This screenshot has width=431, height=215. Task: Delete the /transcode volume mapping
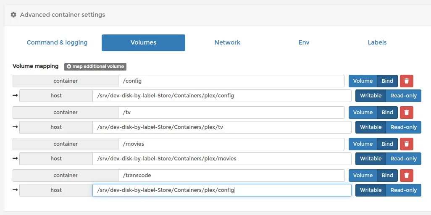(x=406, y=176)
